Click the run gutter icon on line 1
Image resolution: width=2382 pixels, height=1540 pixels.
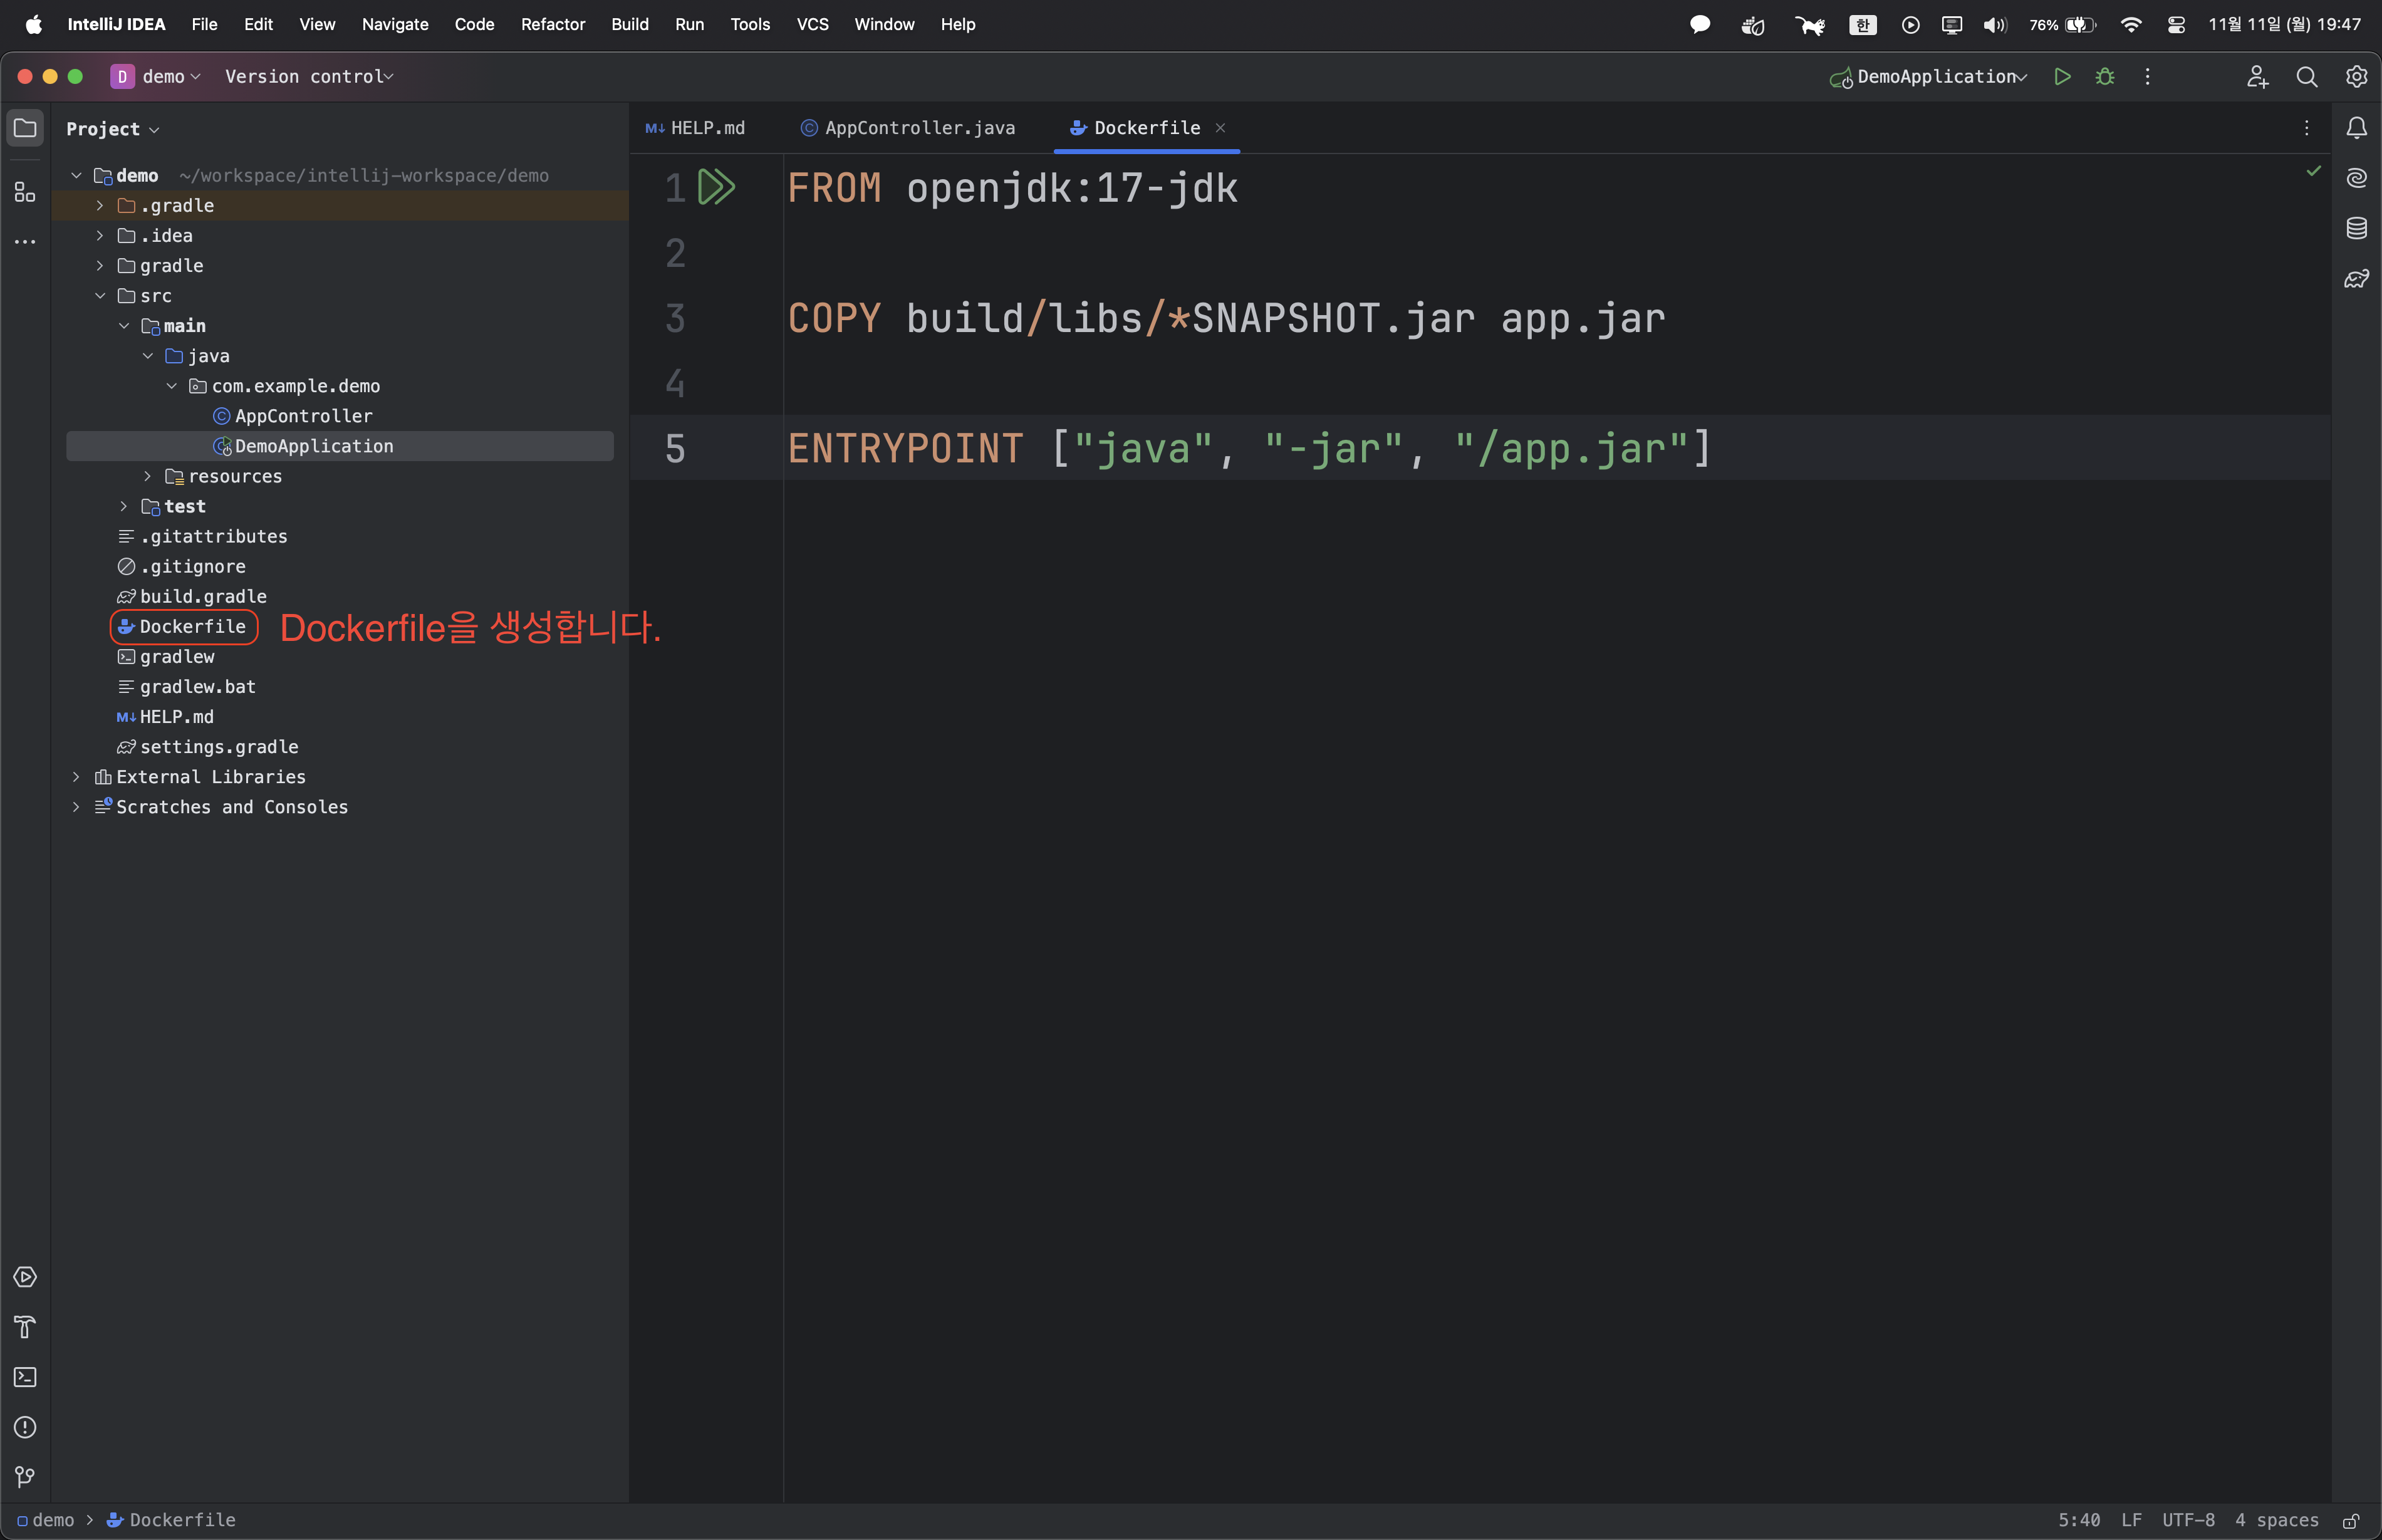716,188
